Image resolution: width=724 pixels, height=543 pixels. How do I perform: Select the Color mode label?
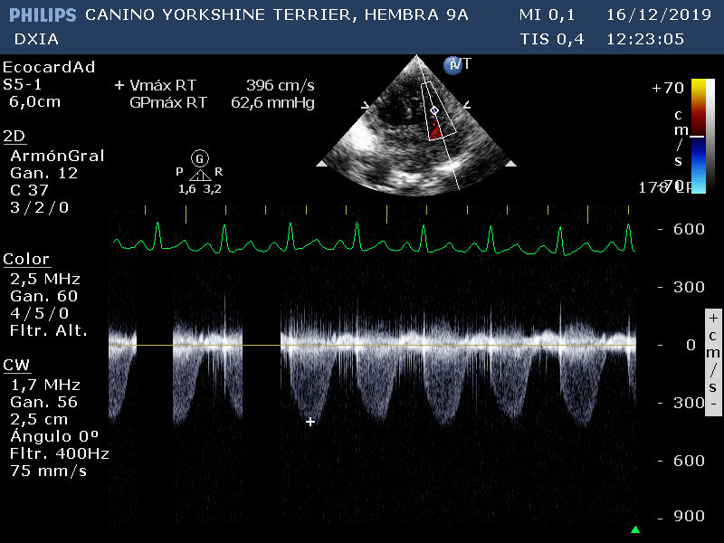[x=26, y=260]
